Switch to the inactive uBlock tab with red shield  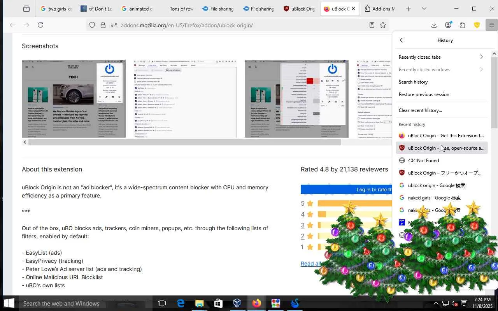point(299,9)
